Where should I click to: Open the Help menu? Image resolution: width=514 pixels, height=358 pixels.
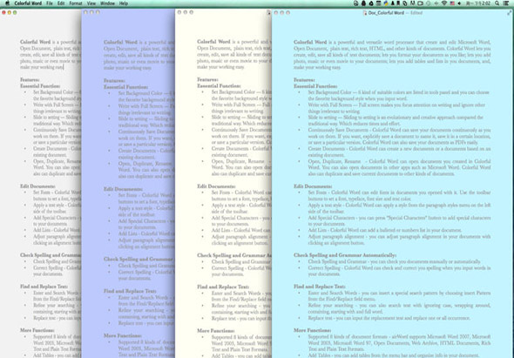(x=123, y=3)
